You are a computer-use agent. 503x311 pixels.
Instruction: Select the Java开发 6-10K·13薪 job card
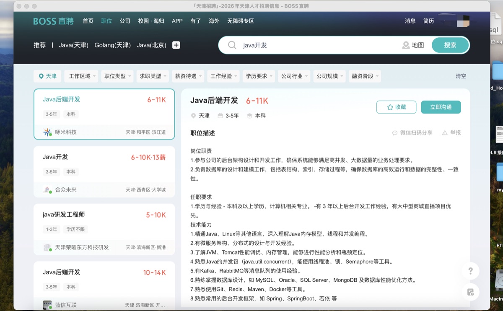coord(104,171)
